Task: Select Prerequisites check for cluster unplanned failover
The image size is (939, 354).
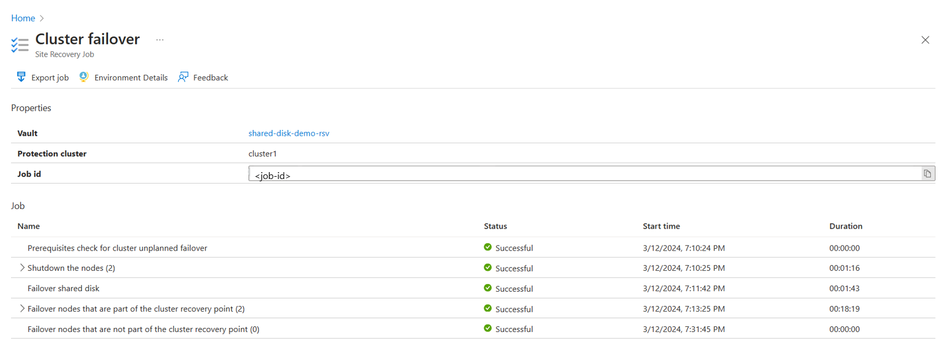Action: (x=117, y=248)
